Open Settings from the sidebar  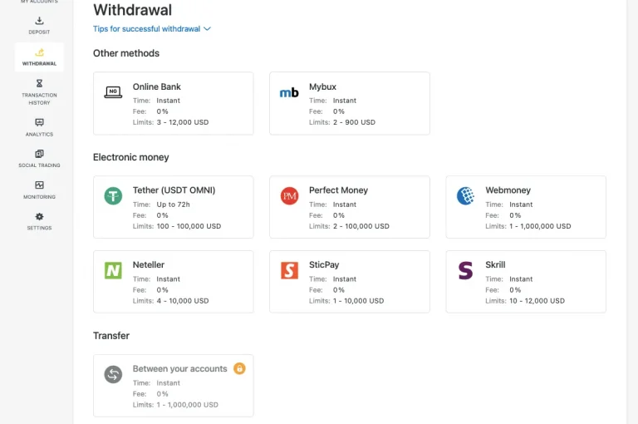pyautogui.click(x=39, y=221)
